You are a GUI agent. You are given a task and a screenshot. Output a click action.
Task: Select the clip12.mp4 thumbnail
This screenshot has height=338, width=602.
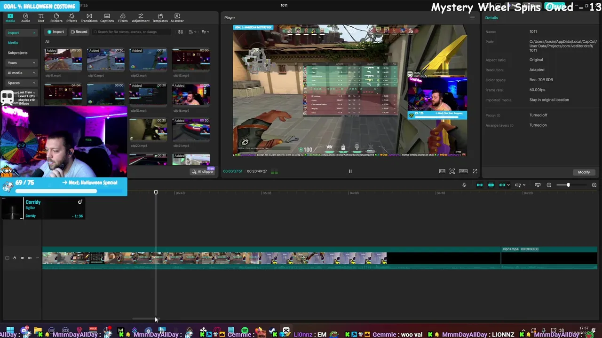coord(148,60)
